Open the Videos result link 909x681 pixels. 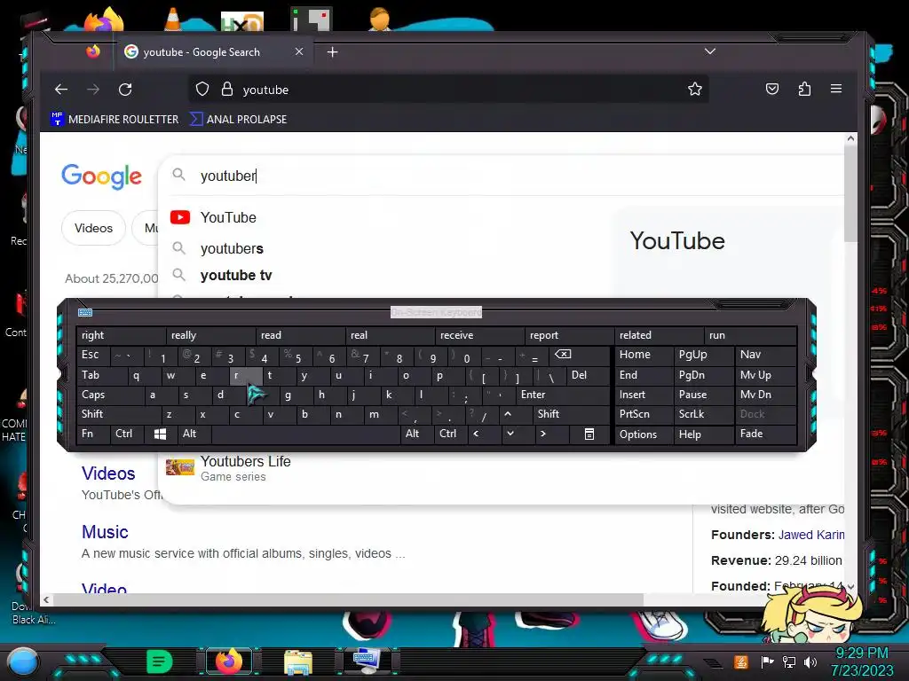tap(108, 474)
